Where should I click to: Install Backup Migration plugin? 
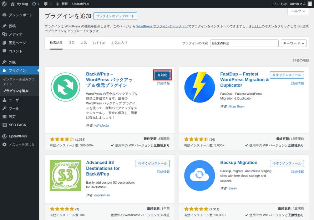click(287, 163)
